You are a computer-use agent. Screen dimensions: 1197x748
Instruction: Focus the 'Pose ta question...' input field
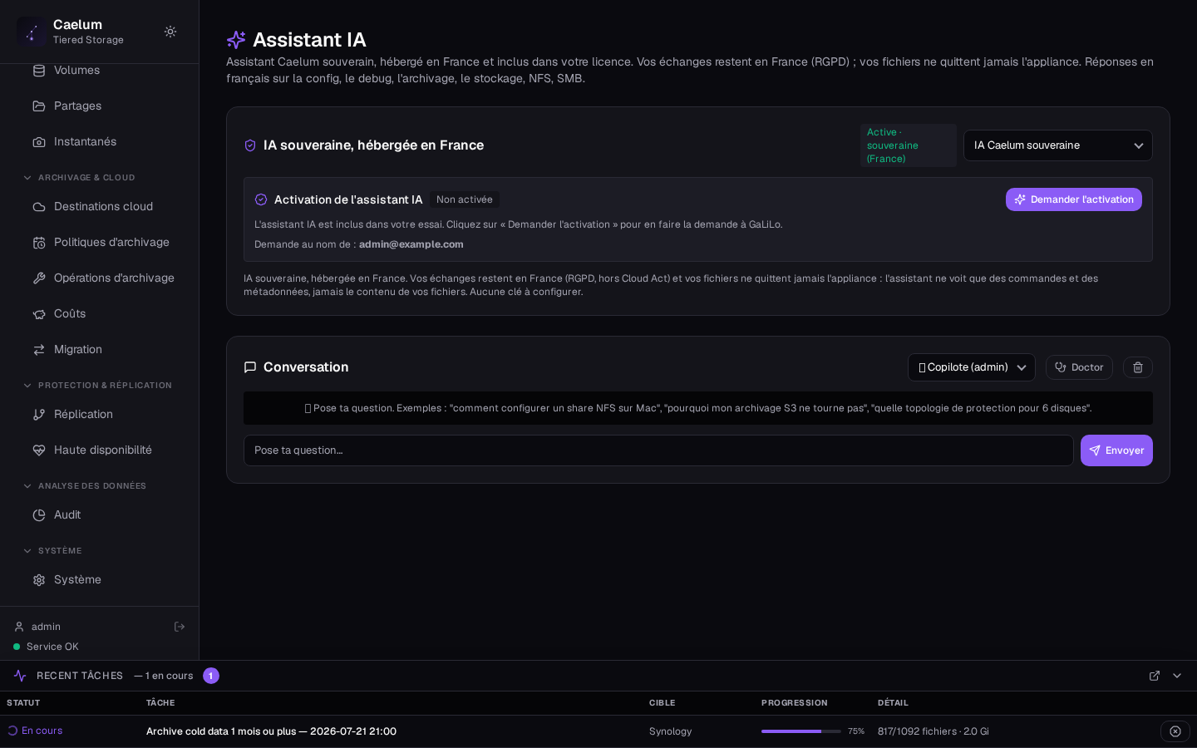[658, 450]
